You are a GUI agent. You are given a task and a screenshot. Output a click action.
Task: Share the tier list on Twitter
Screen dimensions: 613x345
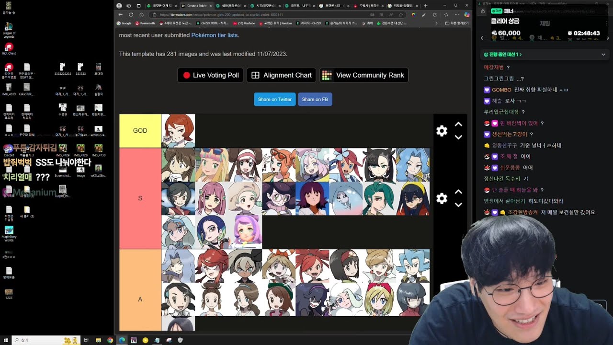(x=274, y=99)
